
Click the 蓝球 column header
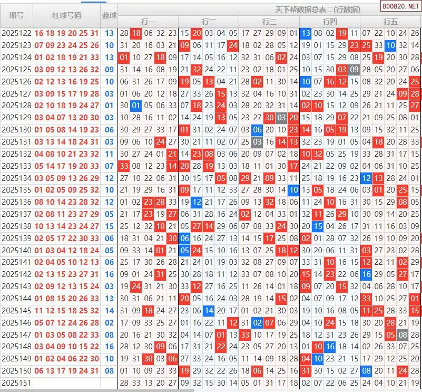pos(109,15)
